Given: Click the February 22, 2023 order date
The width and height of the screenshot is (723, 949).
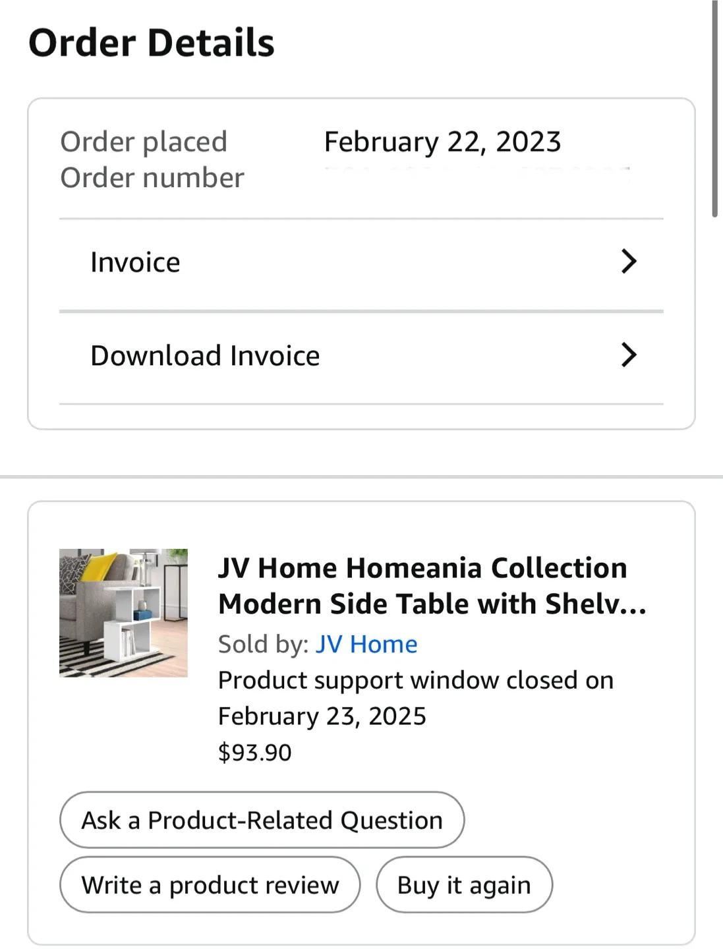Looking at the screenshot, I should click(442, 141).
